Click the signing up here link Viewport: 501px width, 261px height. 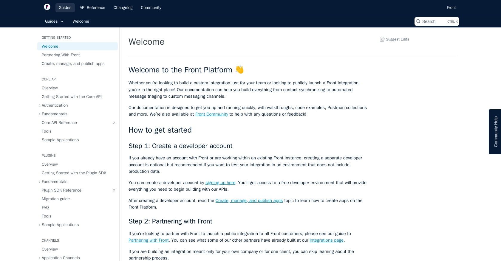[220, 183]
